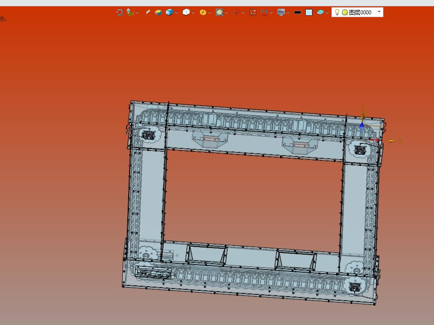Click the black line color swatch

pyautogui.click(x=298, y=13)
